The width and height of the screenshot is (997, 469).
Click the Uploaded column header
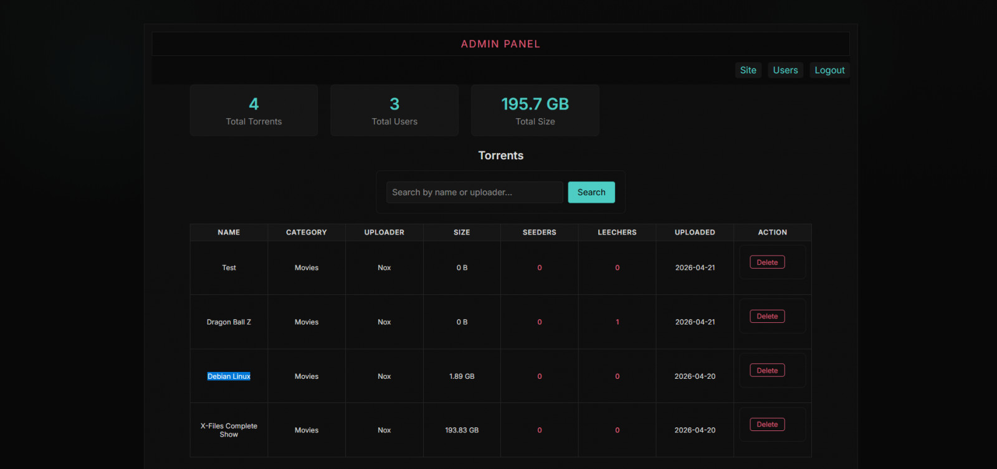[695, 233]
